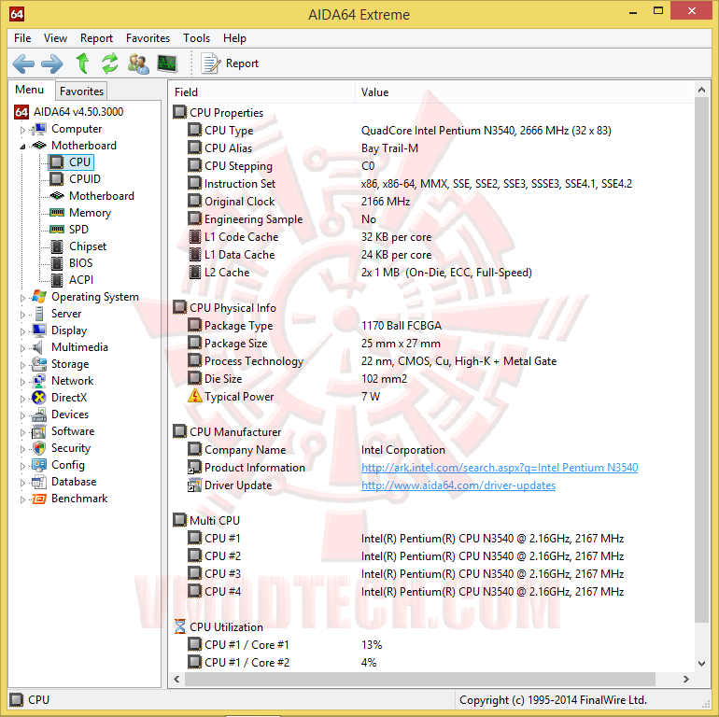Expand the Computer tree node
The width and height of the screenshot is (719, 717).
point(22,130)
